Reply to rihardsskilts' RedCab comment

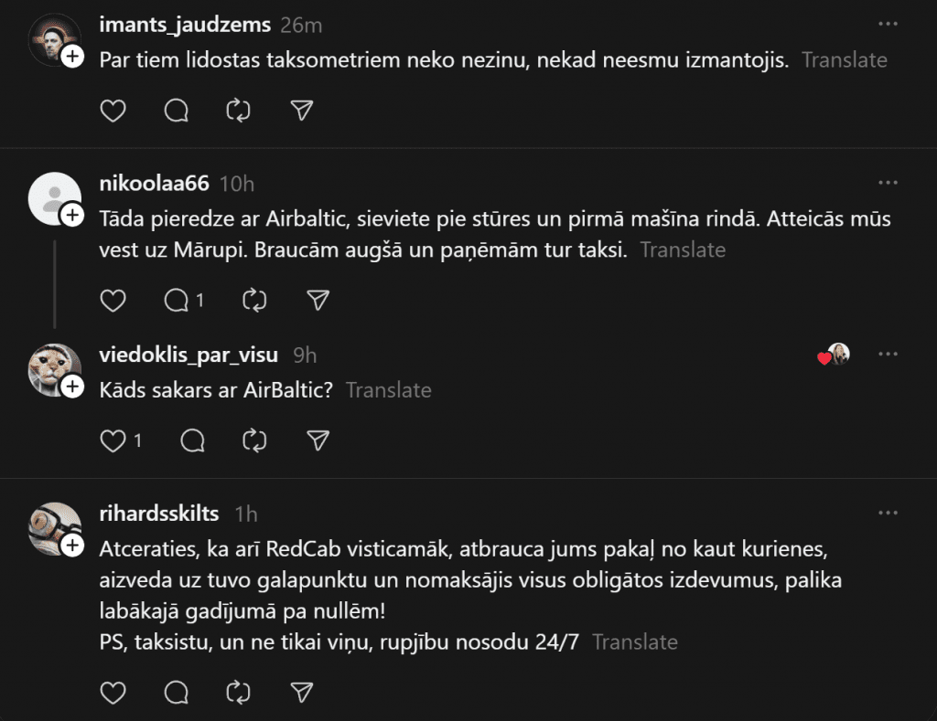coord(176,693)
